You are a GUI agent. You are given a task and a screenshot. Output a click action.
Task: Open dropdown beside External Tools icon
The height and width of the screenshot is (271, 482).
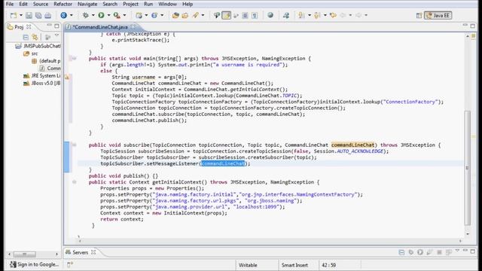[x=124, y=15]
